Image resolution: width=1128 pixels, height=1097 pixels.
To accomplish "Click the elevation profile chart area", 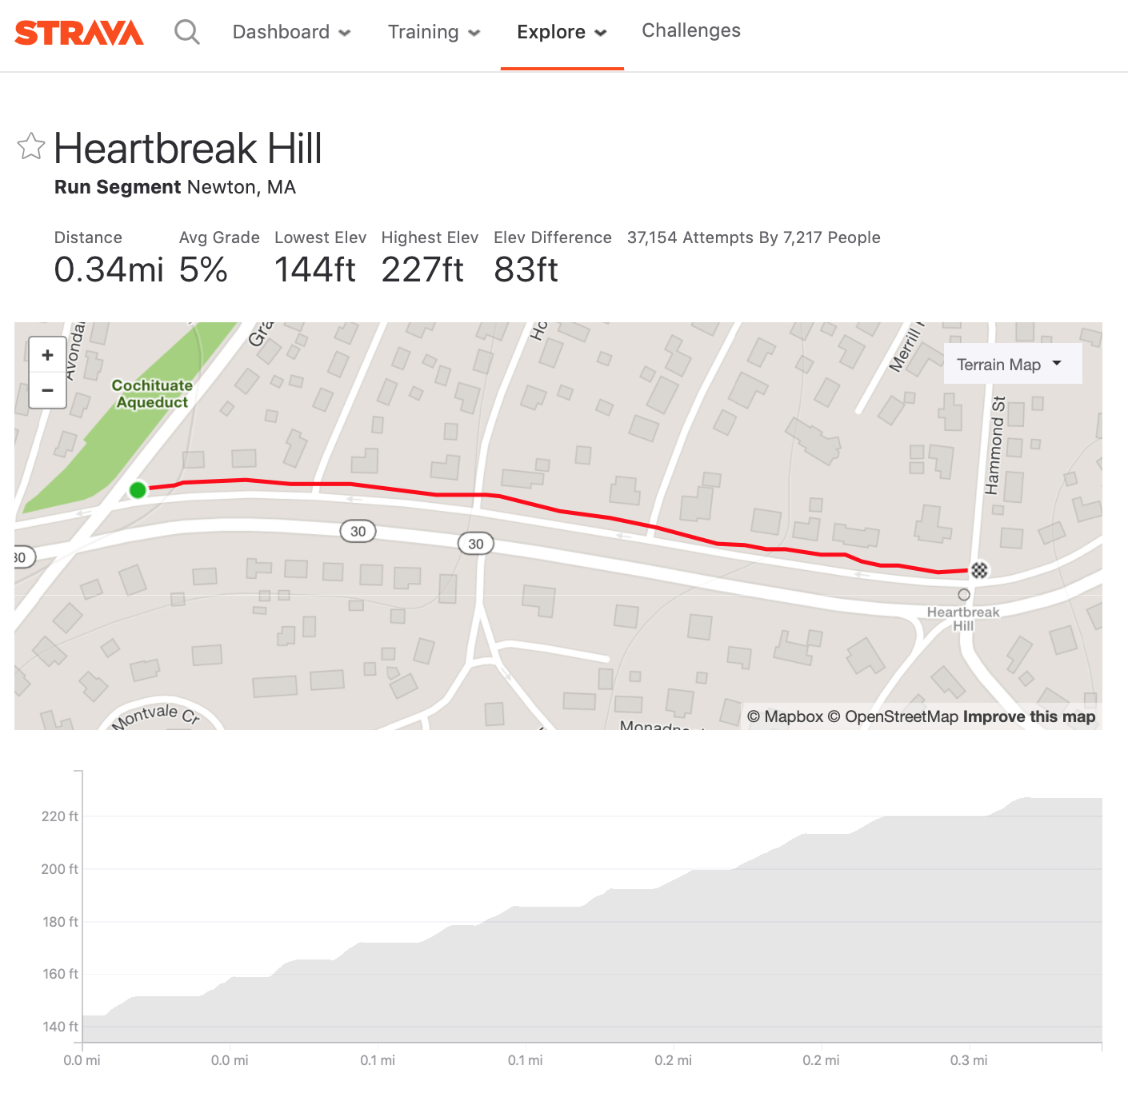I will pyautogui.click(x=592, y=959).
